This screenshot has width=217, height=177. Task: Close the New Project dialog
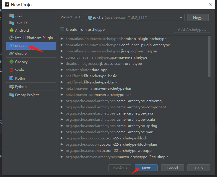click(210, 4)
